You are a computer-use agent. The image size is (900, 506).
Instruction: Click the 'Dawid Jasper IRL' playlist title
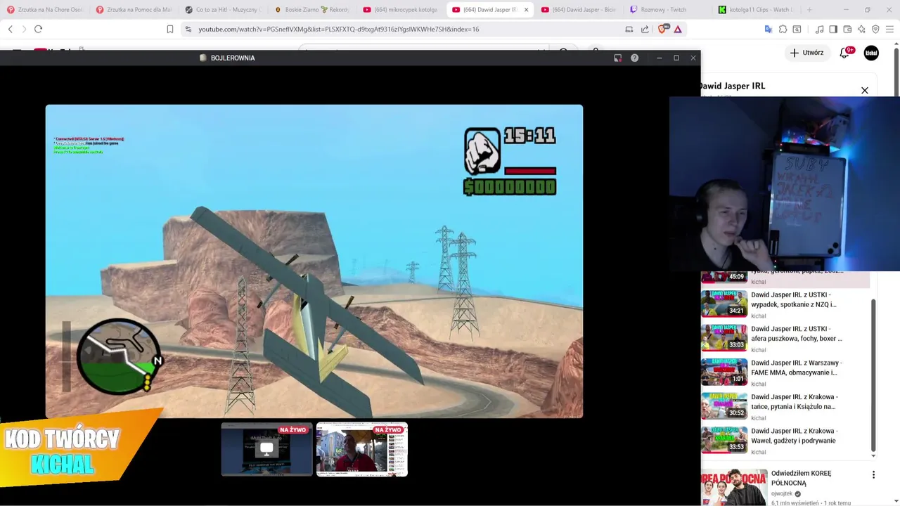732,86
